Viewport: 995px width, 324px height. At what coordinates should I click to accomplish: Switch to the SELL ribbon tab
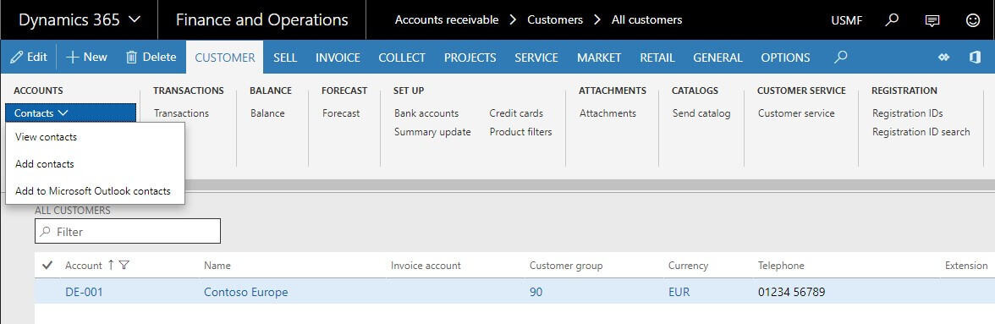tap(285, 58)
